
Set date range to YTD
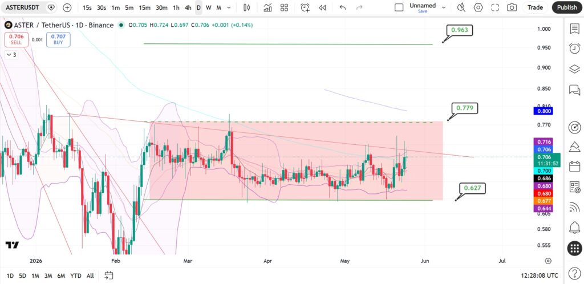click(x=76, y=276)
